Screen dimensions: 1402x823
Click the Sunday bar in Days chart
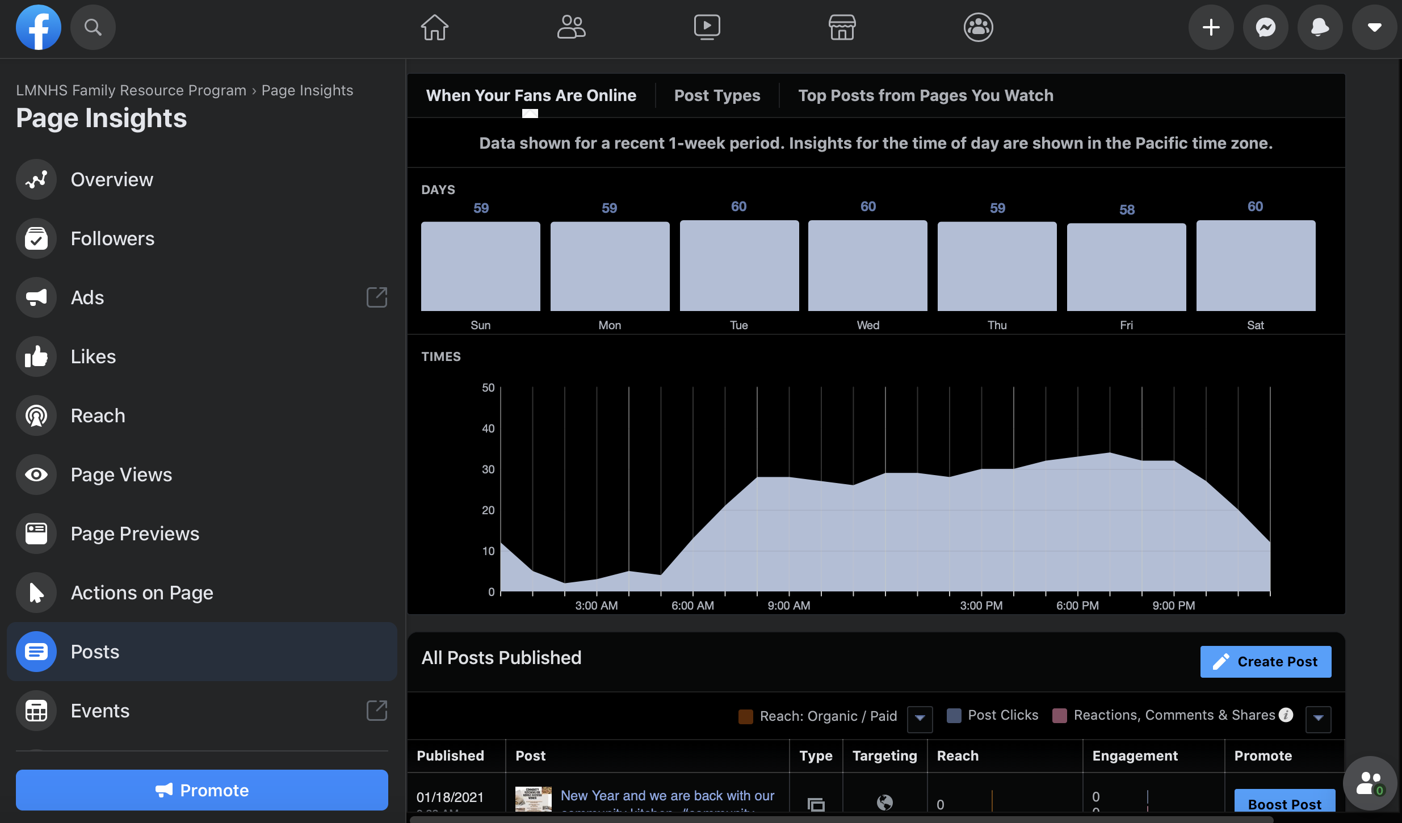pos(480,266)
